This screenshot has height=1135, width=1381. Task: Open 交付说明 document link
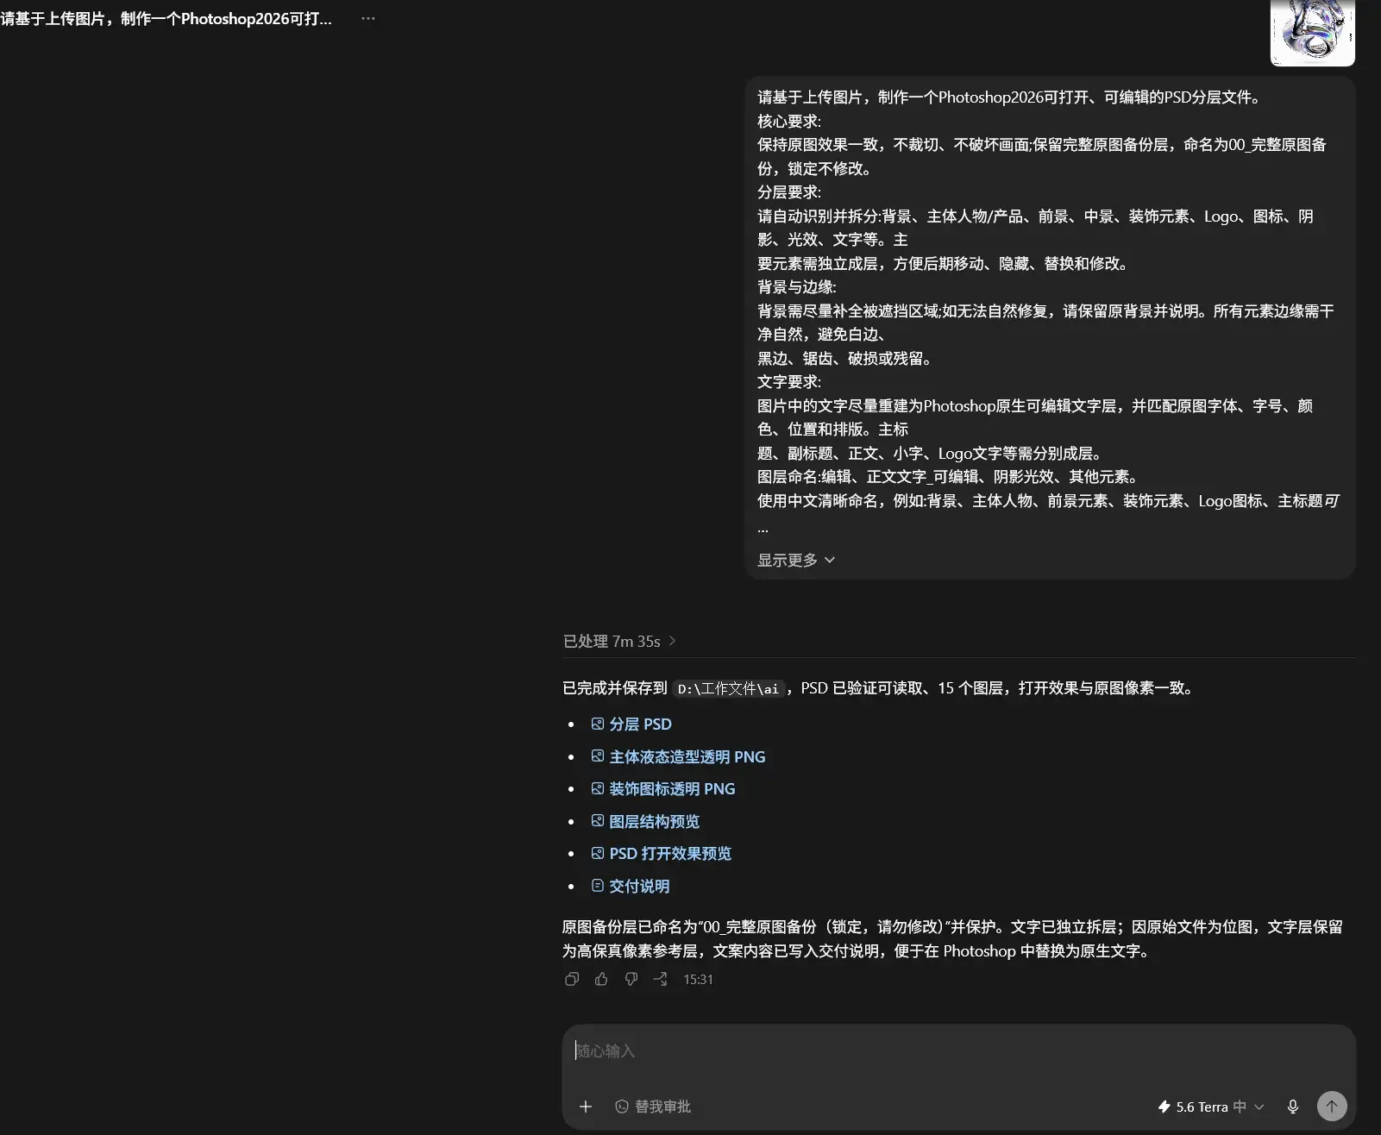pyautogui.click(x=639, y=886)
